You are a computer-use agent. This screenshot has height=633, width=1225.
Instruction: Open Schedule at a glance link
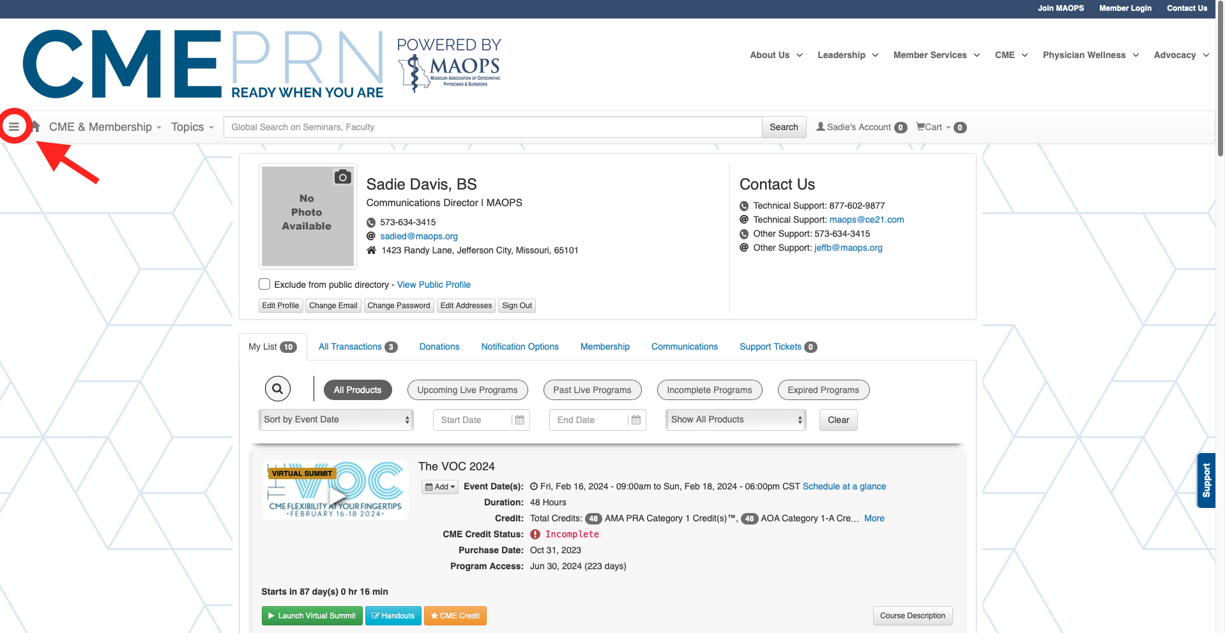[x=844, y=486]
